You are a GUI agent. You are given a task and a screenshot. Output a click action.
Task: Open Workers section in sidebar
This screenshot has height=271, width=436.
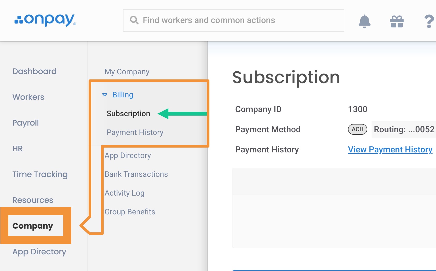pos(28,97)
